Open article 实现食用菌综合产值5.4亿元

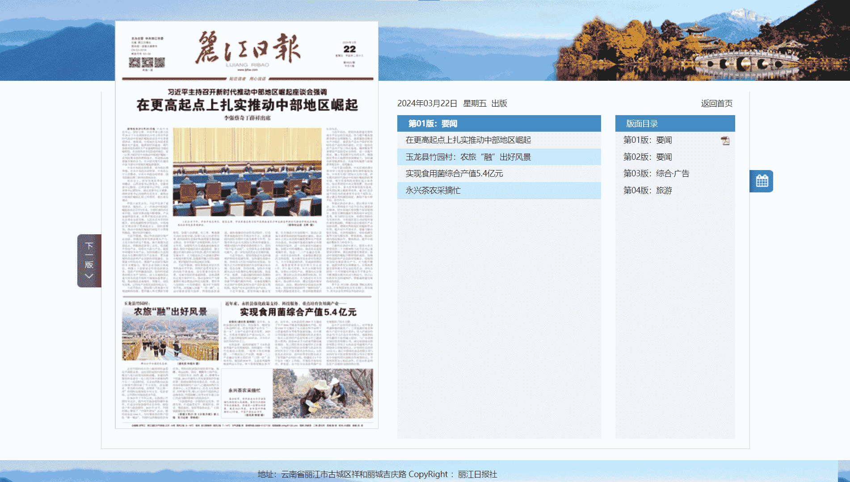pos(454,173)
